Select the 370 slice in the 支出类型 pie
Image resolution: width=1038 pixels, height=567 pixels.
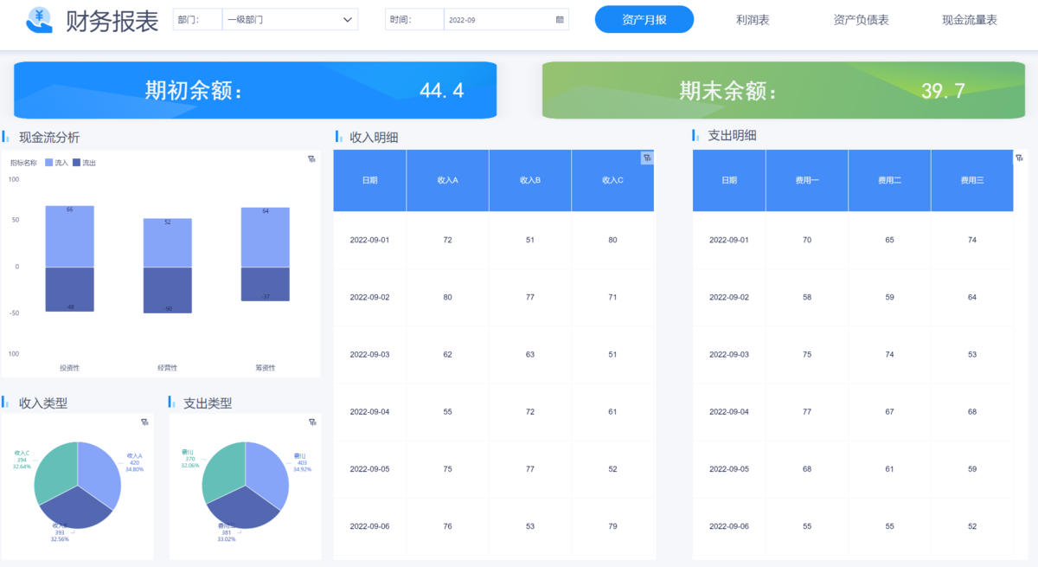coord(223,471)
